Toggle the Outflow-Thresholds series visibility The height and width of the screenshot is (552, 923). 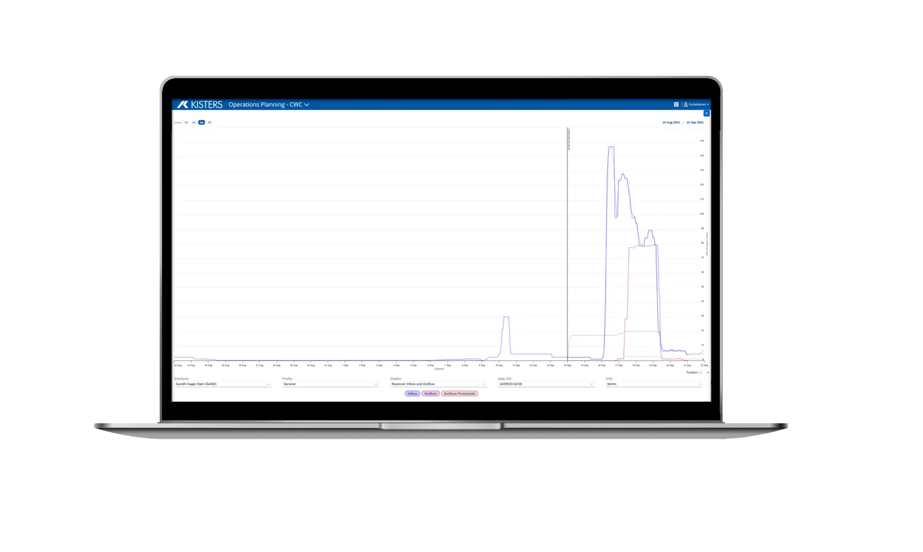pos(459,393)
